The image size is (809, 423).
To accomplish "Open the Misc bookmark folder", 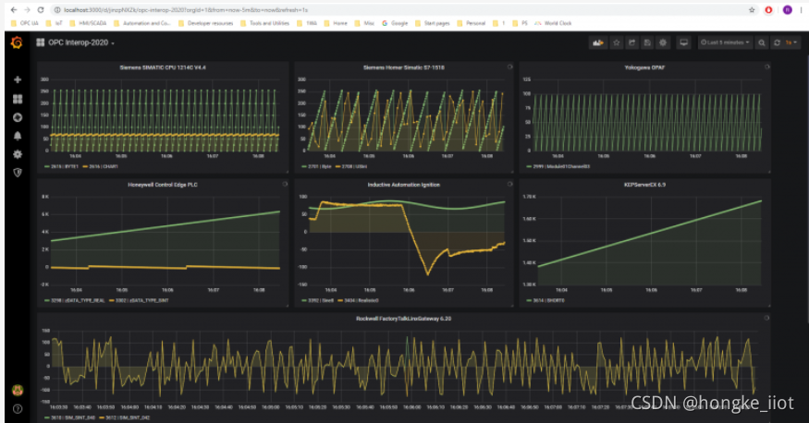I will 365,23.
